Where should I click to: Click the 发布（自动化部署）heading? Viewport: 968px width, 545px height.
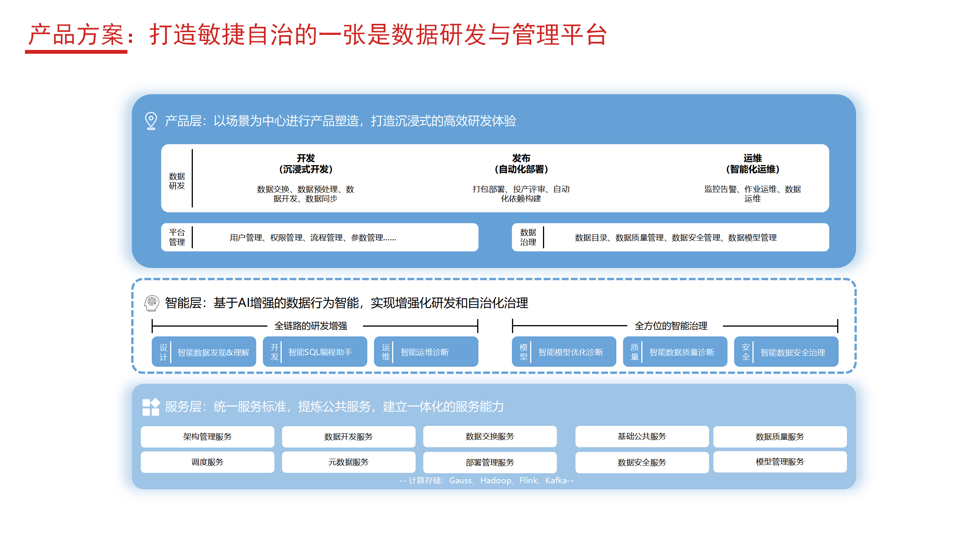(521, 163)
